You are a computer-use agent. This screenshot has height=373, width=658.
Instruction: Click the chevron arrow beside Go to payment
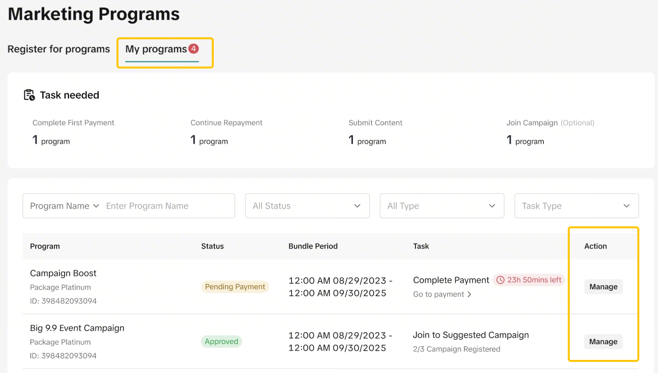pyautogui.click(x=469, y=294)
